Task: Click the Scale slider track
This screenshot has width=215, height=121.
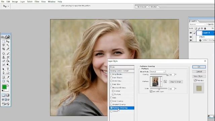Action: coord(159,89)
